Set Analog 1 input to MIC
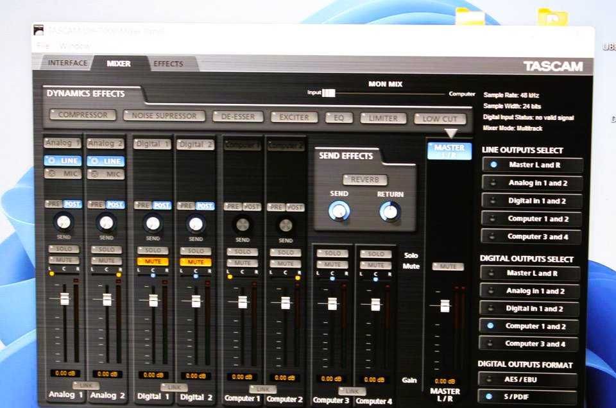The width and height of the screenshot is (616, 408). pyautogui.click(x=63, y=173)
